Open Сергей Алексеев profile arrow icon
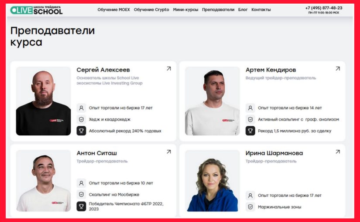This screenshot has height=222, width=360. coord(169,68)
